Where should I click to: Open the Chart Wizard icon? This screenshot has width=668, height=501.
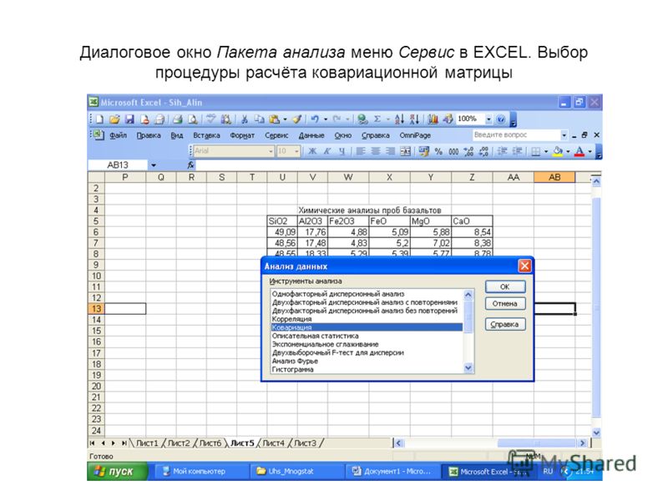tap(433, 119)
